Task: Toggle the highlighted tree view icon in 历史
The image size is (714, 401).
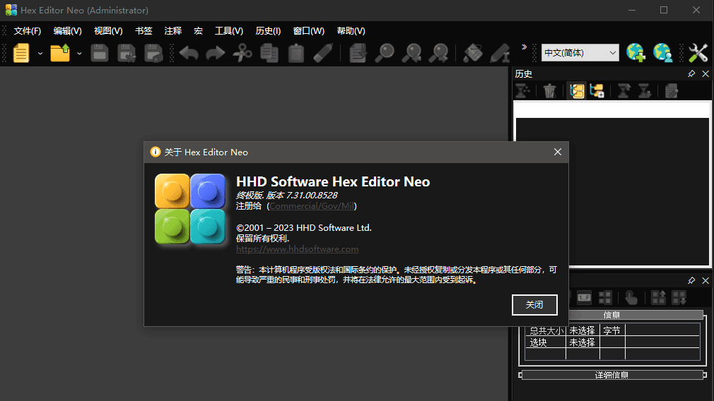Action: point(577,91)
